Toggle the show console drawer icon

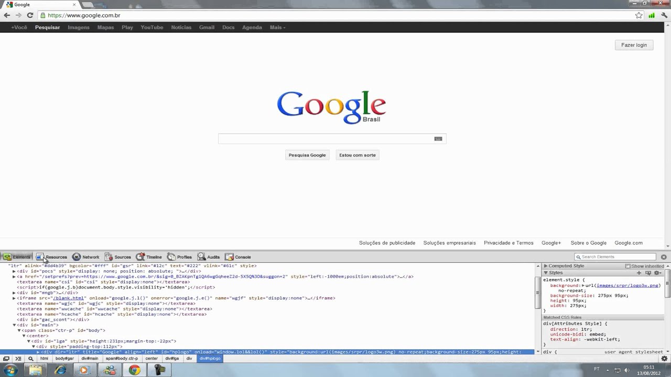point(18,359)
